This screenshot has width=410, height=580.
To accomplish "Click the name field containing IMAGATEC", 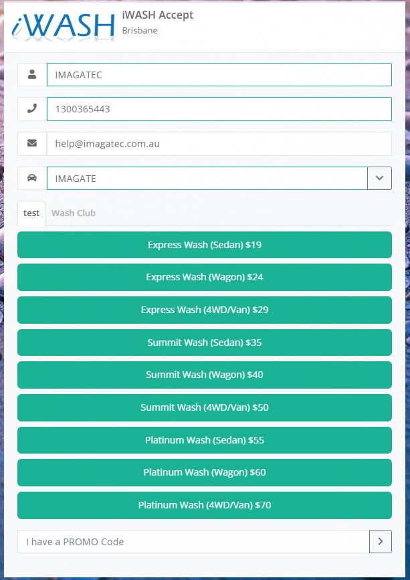I will 219,75.
